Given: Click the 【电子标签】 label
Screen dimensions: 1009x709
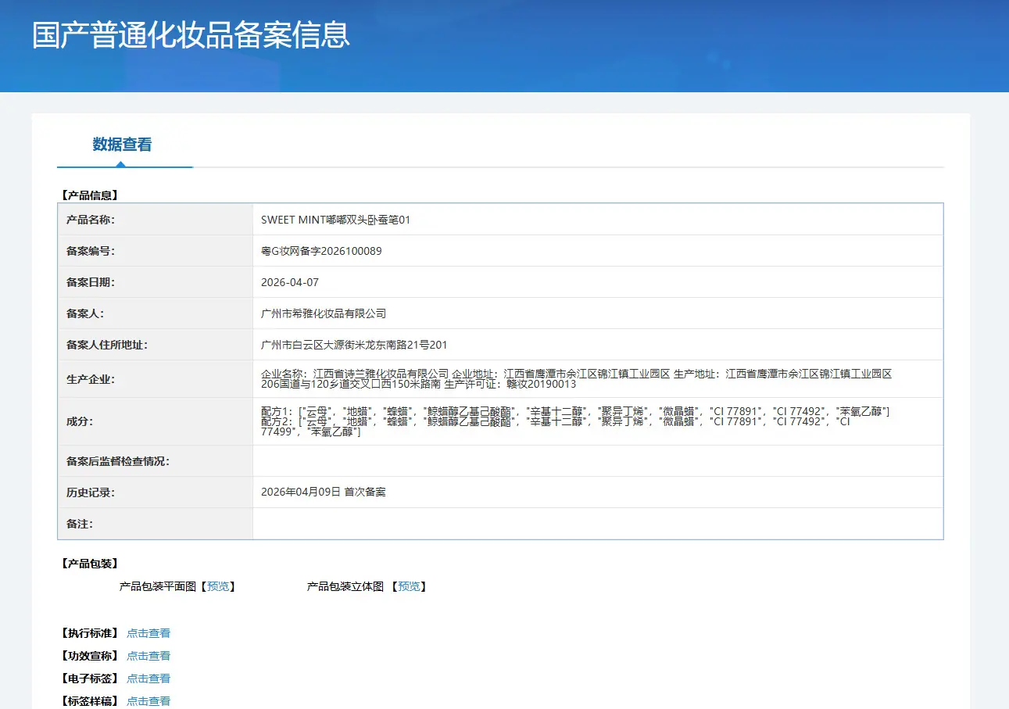Looking at the screenshot, I should coord(89,679).
